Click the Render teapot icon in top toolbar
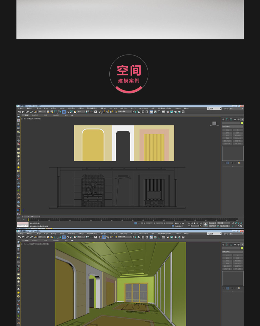The image size is (260, 326). (179, 112)
